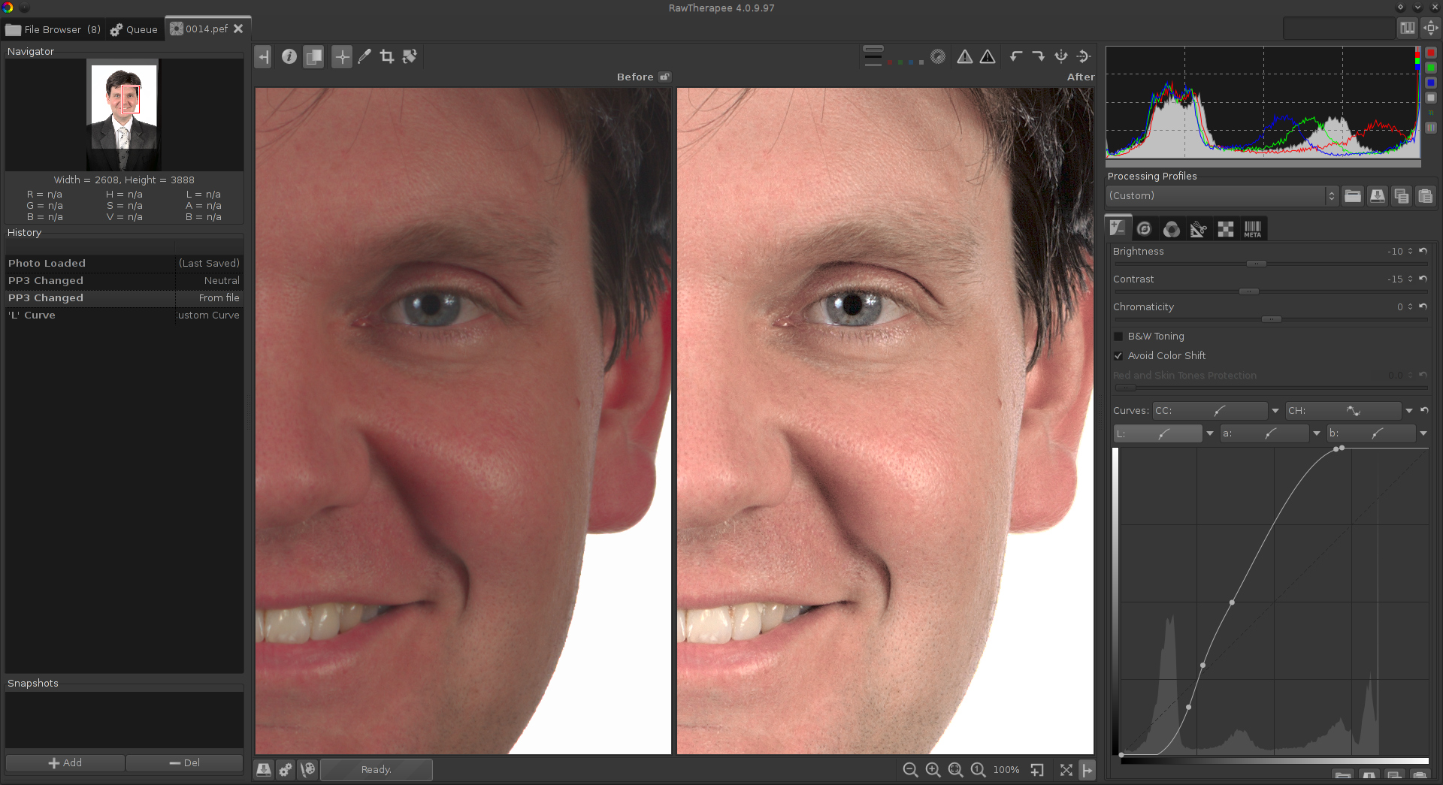Open the b: curve type dropdown
The width and height of the screenshot is (1443, 785).
(1423, 433)
